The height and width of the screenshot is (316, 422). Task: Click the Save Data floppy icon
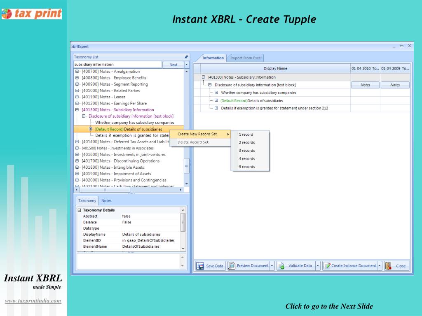(x=200, y=266)
